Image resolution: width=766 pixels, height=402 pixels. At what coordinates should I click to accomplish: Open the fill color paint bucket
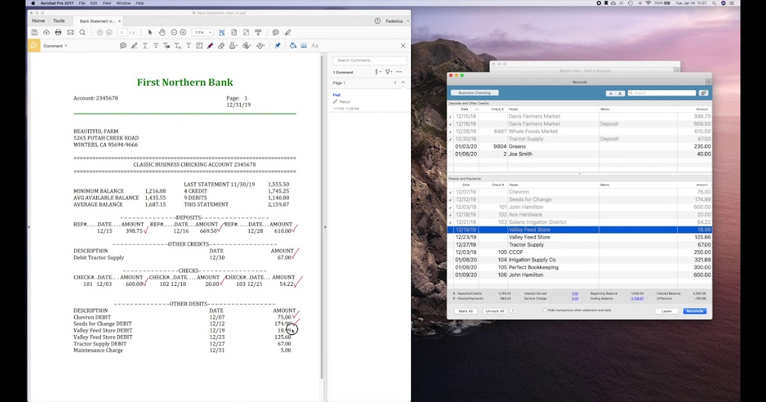pos(292,46)
